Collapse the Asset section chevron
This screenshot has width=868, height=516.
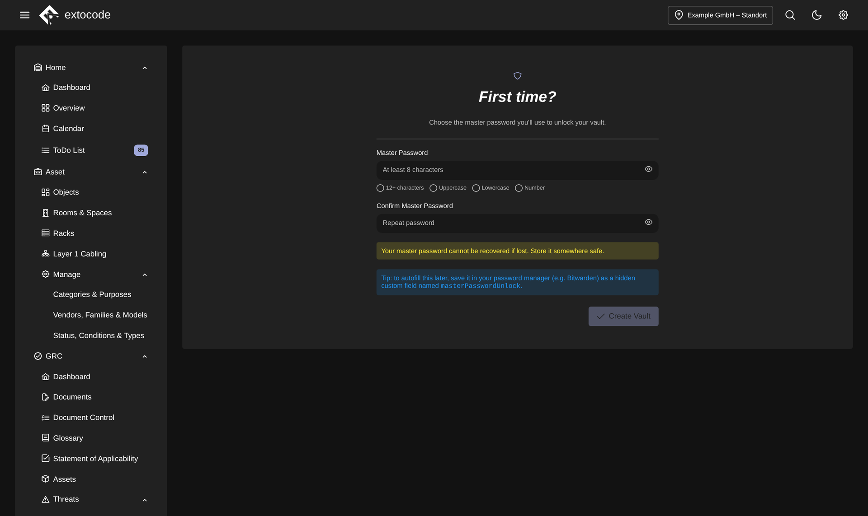145,172
